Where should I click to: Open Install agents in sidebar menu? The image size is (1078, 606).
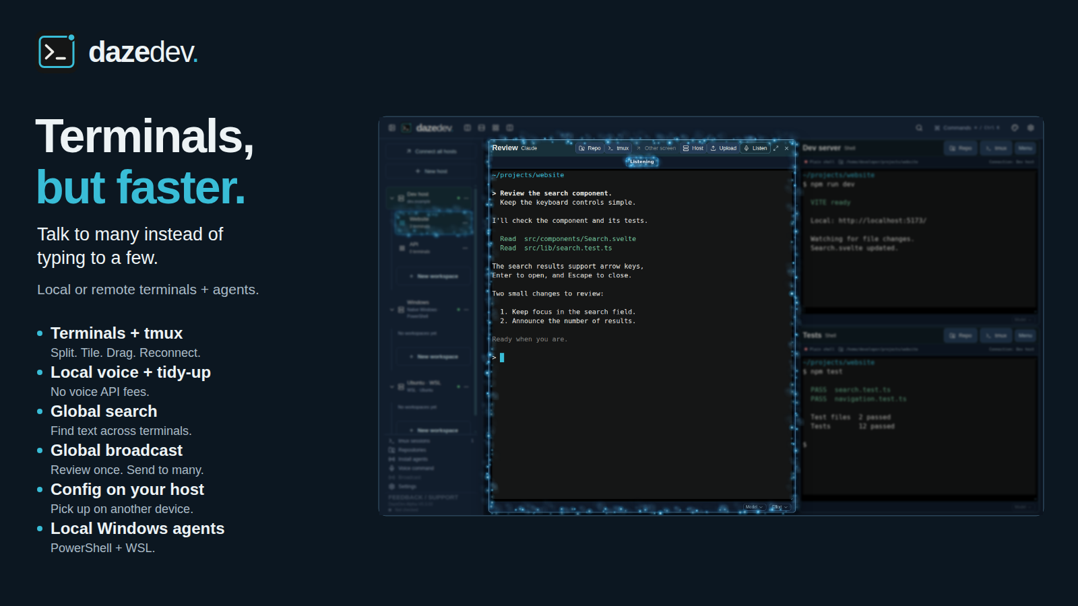408,459
